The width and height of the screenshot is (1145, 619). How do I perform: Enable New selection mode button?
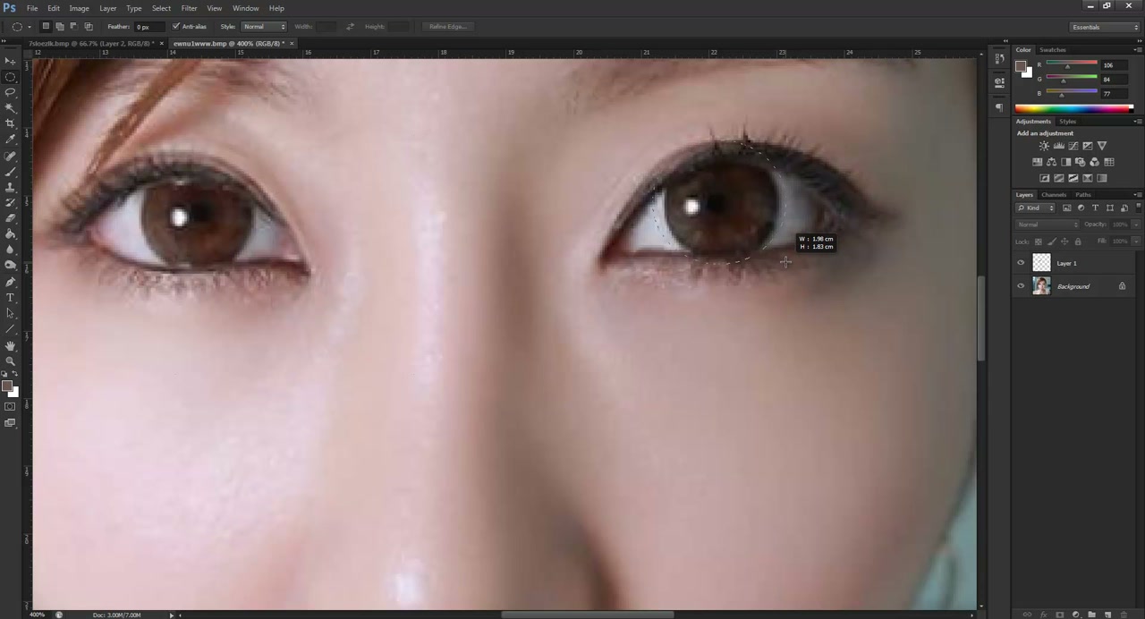pyautogui.click(x=46, y=27)
